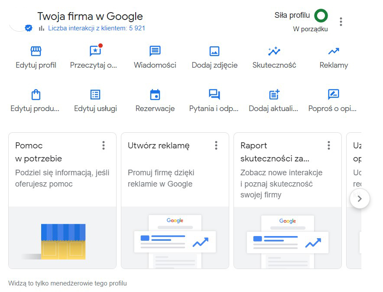The width and height of the screenshot is (383, 292).
Task: Click ad illustration on Utwórz reklamę card
Action: point(175,241)
